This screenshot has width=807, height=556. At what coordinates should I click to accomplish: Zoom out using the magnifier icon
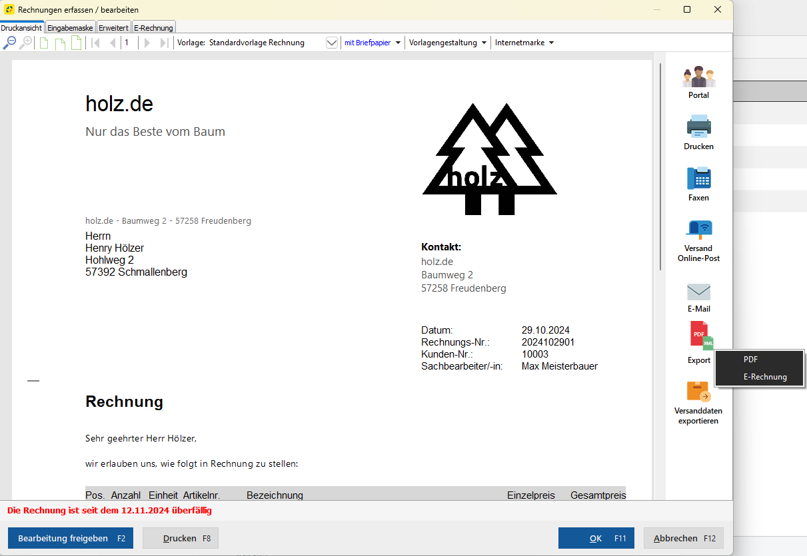coord(10,42)
